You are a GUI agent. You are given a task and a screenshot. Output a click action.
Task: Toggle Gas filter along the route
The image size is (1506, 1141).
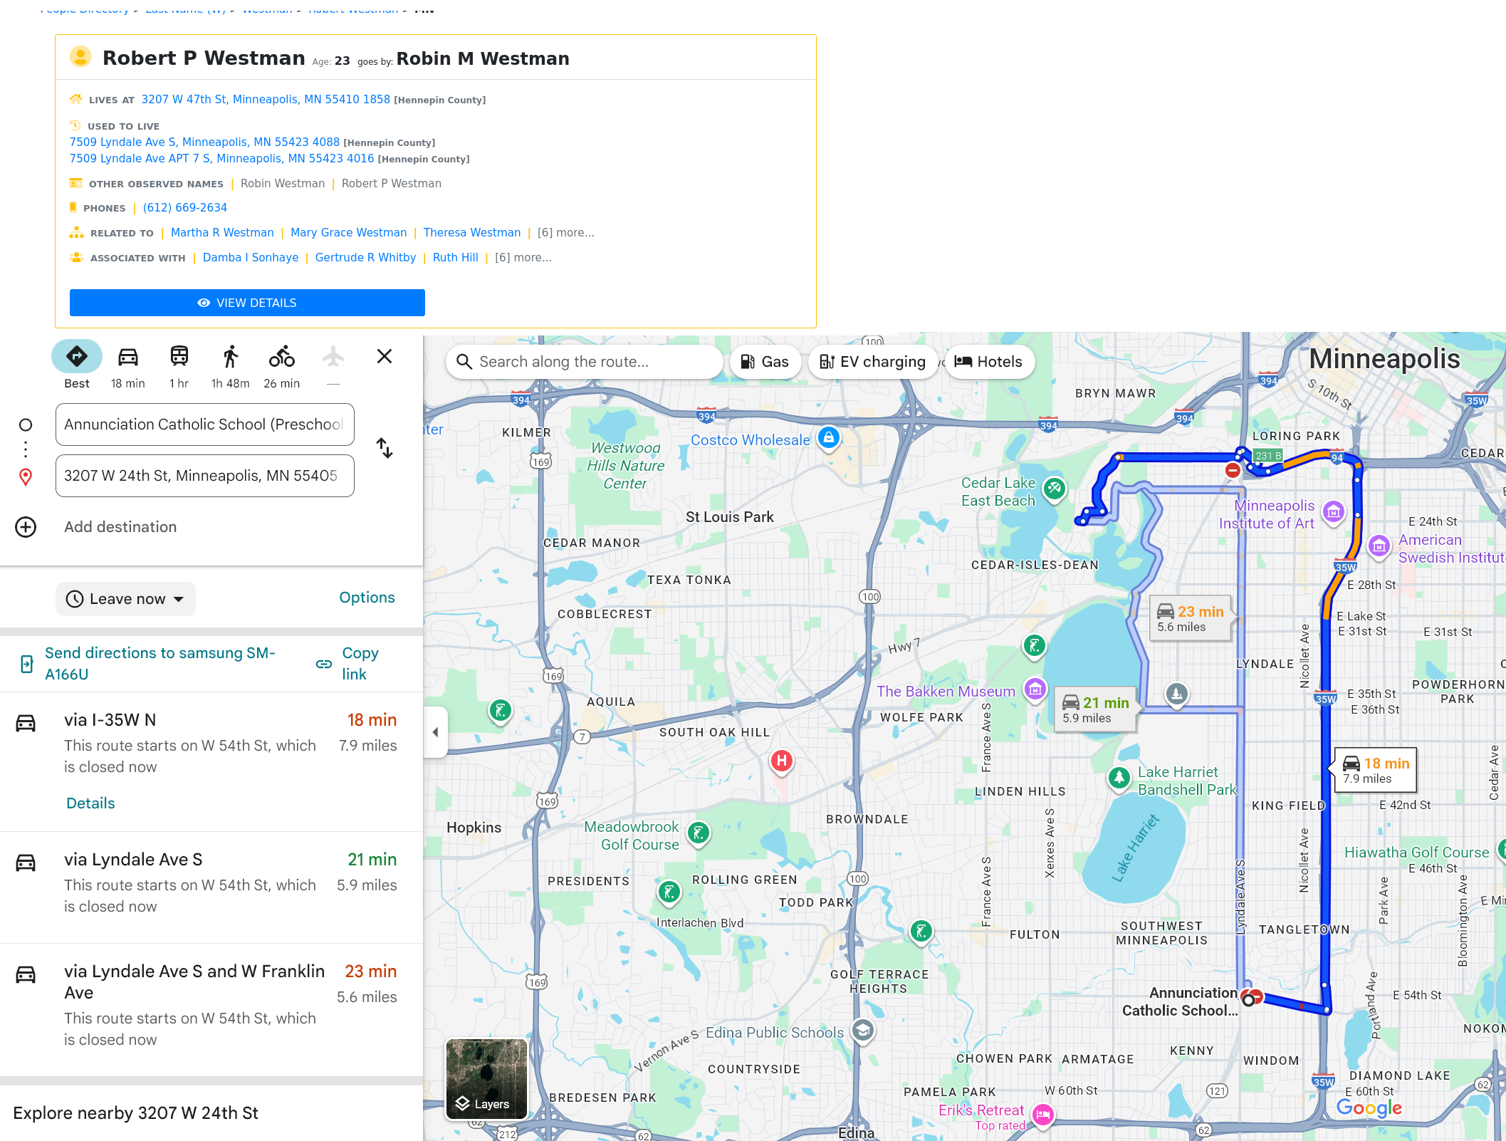pos(765,362)
